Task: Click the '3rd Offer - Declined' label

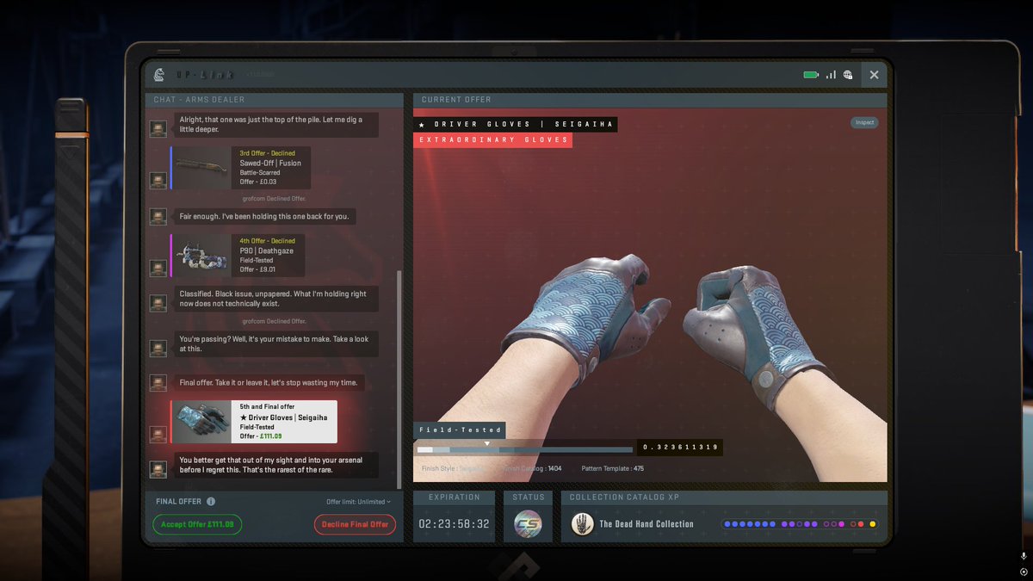Action: pos(268,153)
